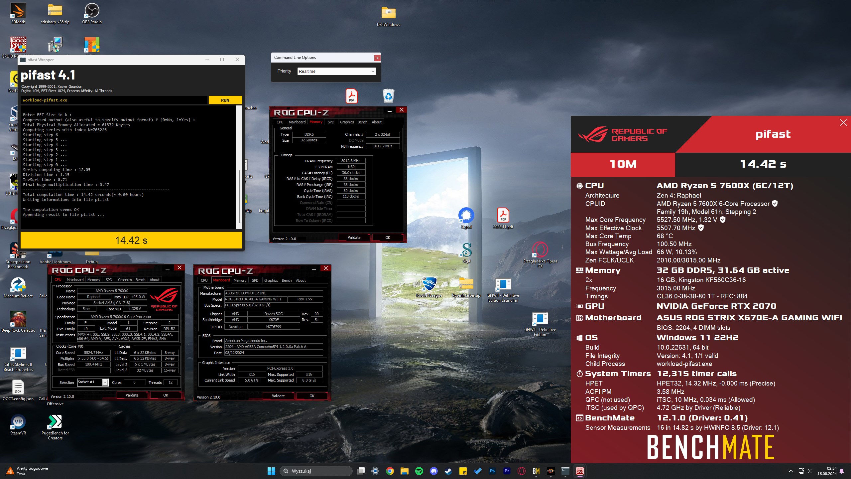Open the Windows Terminal taskbar icon
851x479 pixels.
[565, 471]
